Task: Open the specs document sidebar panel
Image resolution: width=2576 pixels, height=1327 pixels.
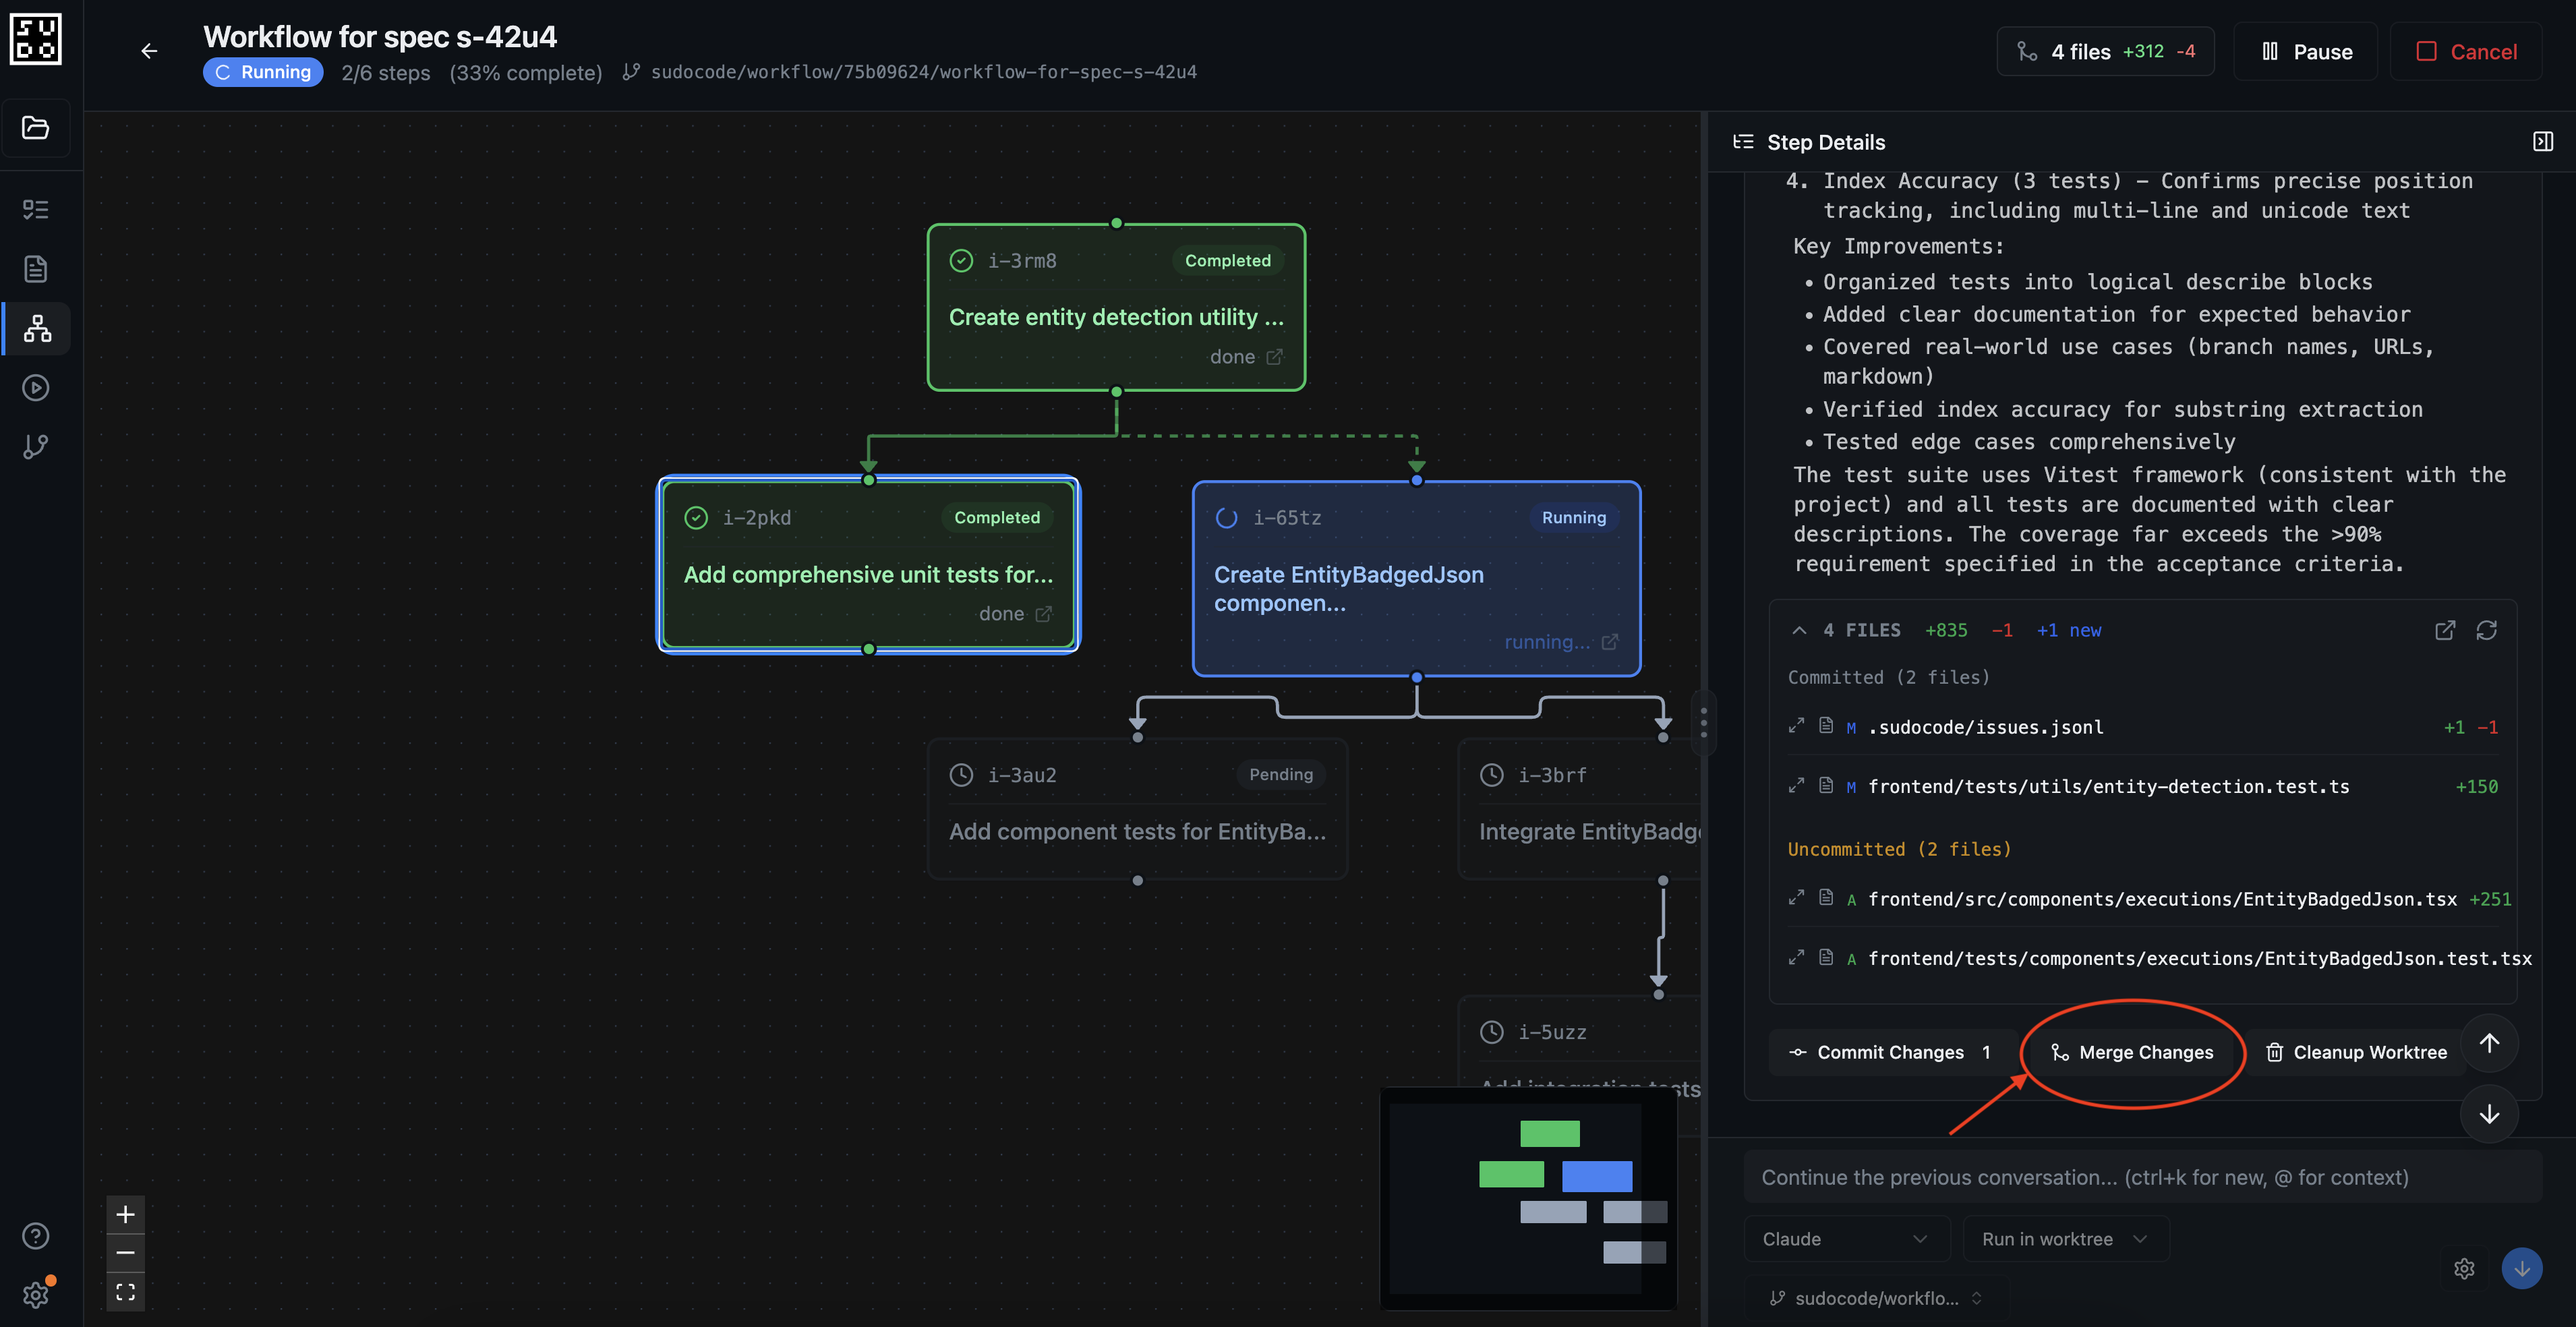Action: [36, 268]
